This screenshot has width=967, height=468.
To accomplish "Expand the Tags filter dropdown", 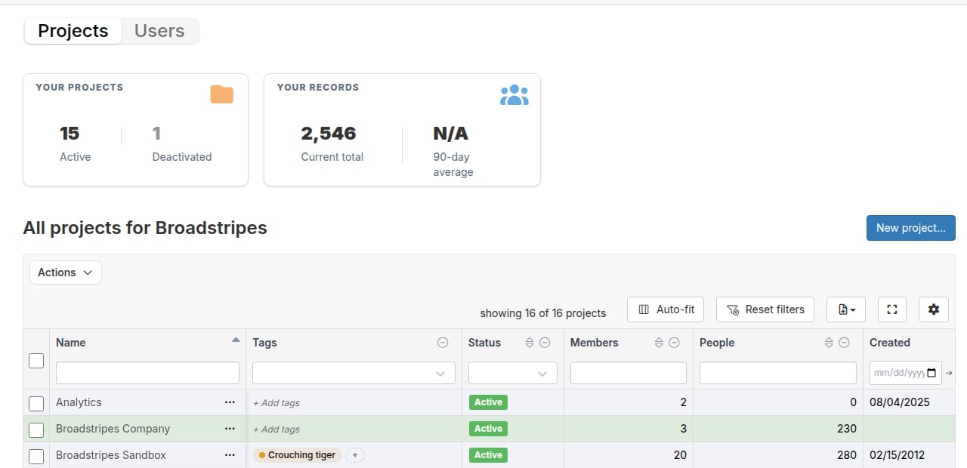I will pyautogui.click(x=441, y=374).
